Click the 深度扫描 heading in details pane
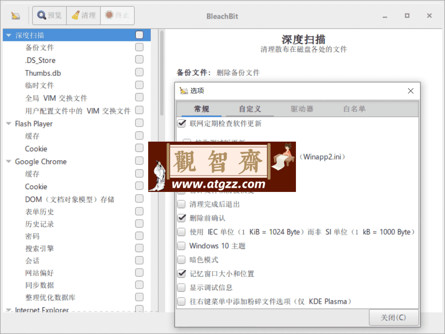Screen dimensions: 445x334 click(x=303, y=39)
